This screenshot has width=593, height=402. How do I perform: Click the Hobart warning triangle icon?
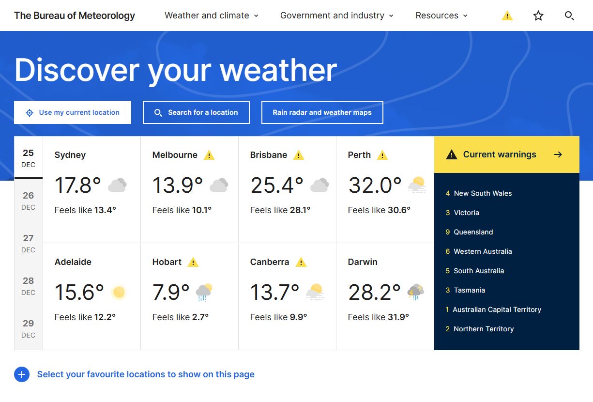pyautogui.click(x=193, y=263)
